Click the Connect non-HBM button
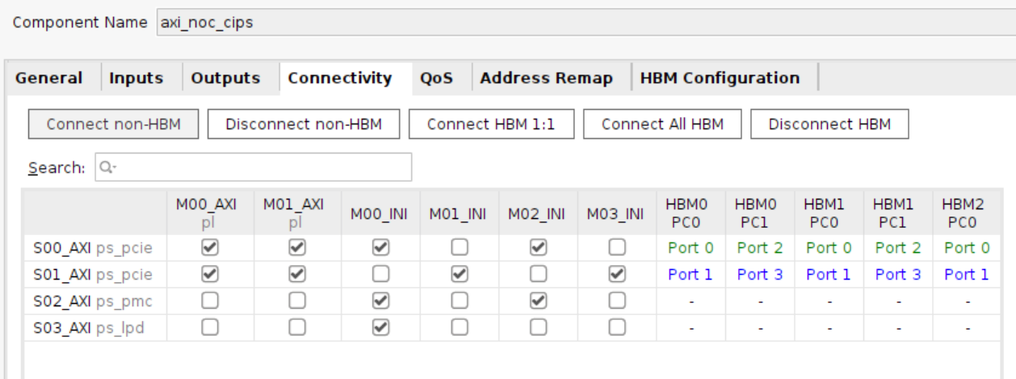Screen dimensions: 1016x379 point(113,124)
